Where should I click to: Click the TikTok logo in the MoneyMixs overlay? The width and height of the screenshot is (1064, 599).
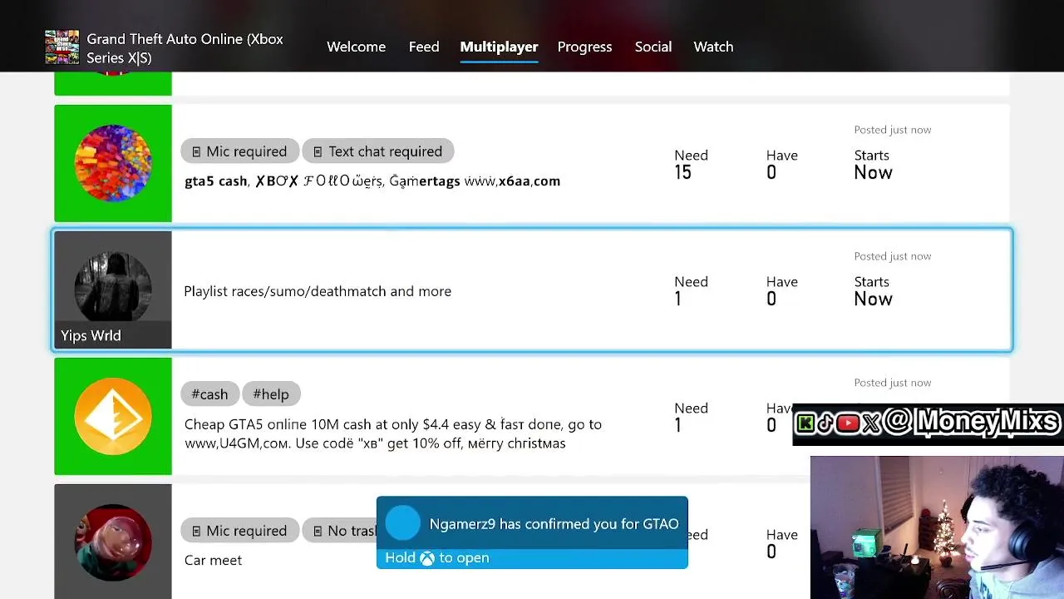tap(825, 423)
